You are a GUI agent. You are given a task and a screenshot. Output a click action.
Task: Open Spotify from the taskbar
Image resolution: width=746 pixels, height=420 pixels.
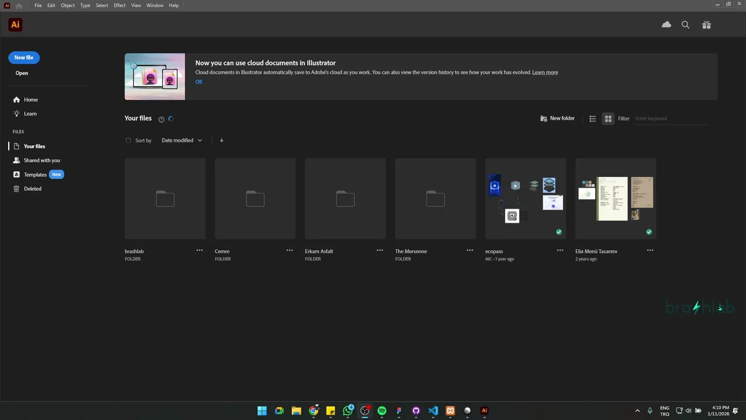[x=382, y=411]
